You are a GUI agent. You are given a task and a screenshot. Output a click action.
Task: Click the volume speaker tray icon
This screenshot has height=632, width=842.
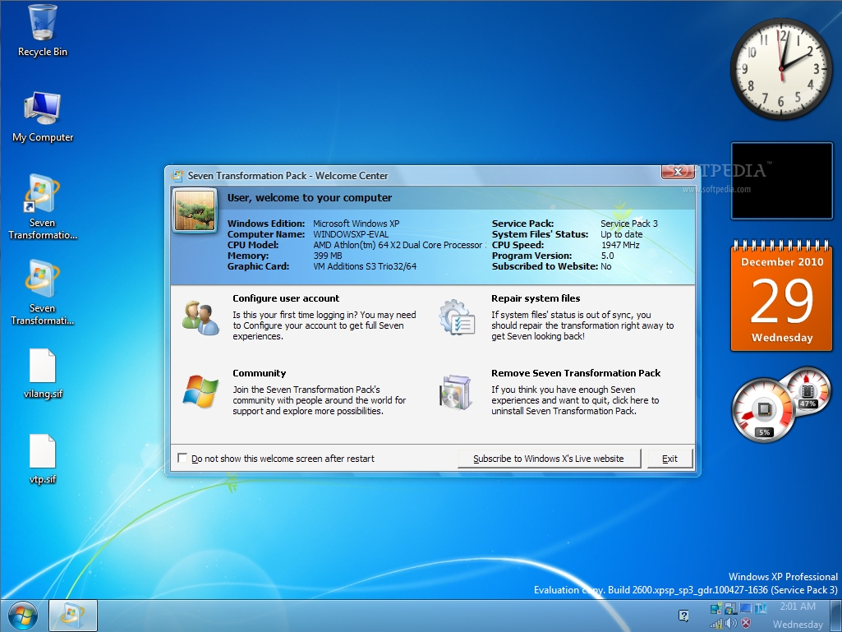click(x=730, y=623)
